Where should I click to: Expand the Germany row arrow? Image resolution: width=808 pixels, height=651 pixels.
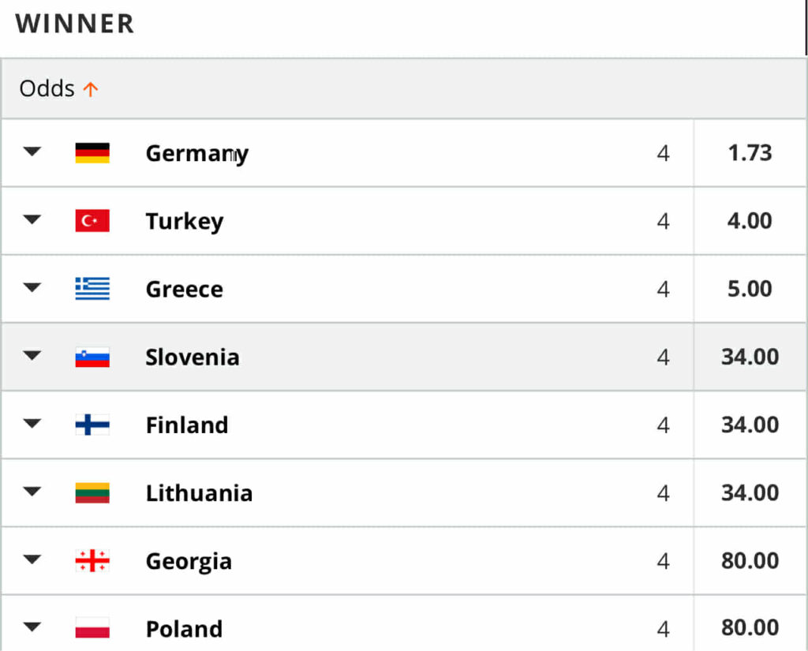point(32,152)
